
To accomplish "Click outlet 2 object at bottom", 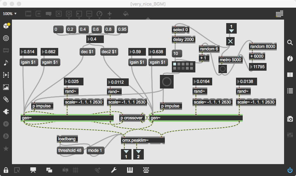I will 139,154.
